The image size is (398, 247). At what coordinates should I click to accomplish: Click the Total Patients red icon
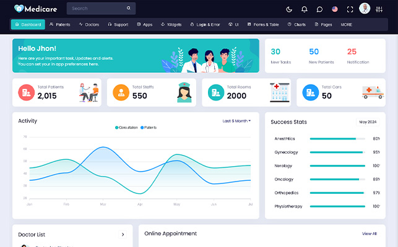tap(26, 92)
